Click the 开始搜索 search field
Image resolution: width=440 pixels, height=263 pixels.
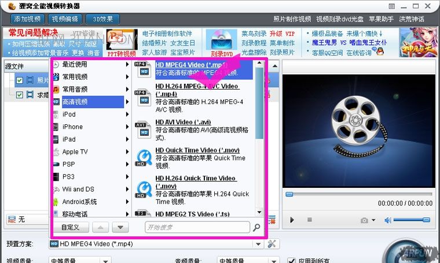coord(197,227)
